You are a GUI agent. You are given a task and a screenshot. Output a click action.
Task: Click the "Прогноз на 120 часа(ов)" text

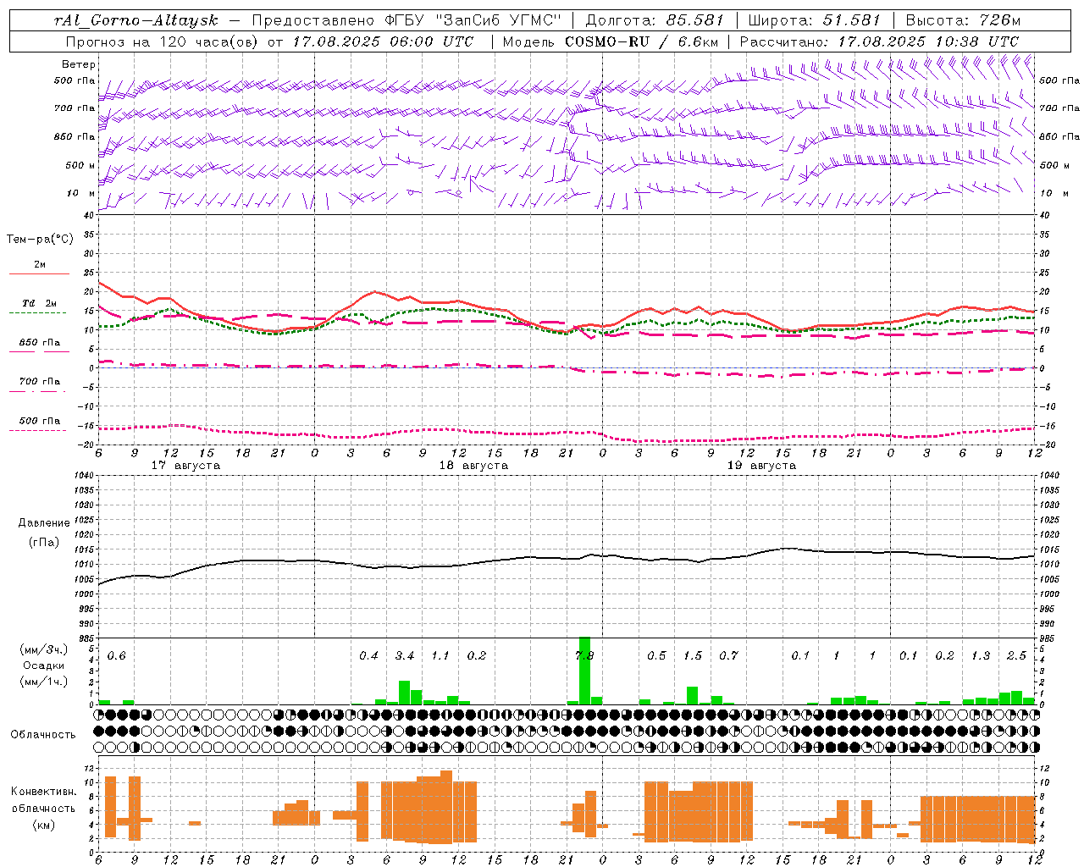point(163,41)
